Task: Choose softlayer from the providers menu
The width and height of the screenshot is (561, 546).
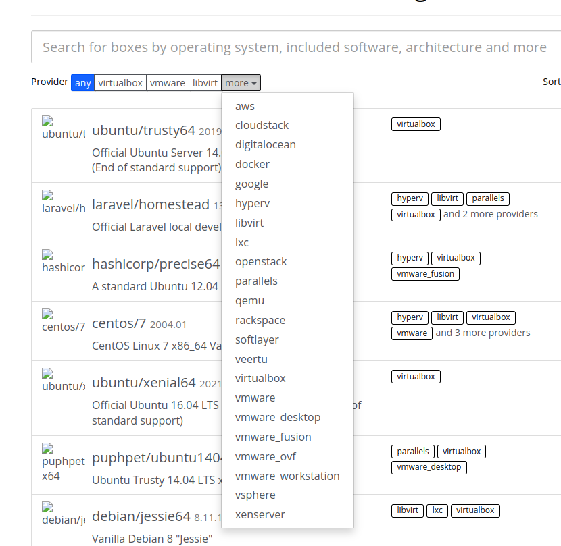Action: point(288,340)
